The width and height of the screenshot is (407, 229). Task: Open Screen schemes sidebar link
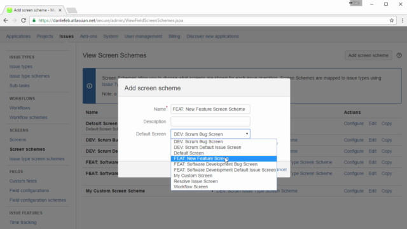(27, 149)
